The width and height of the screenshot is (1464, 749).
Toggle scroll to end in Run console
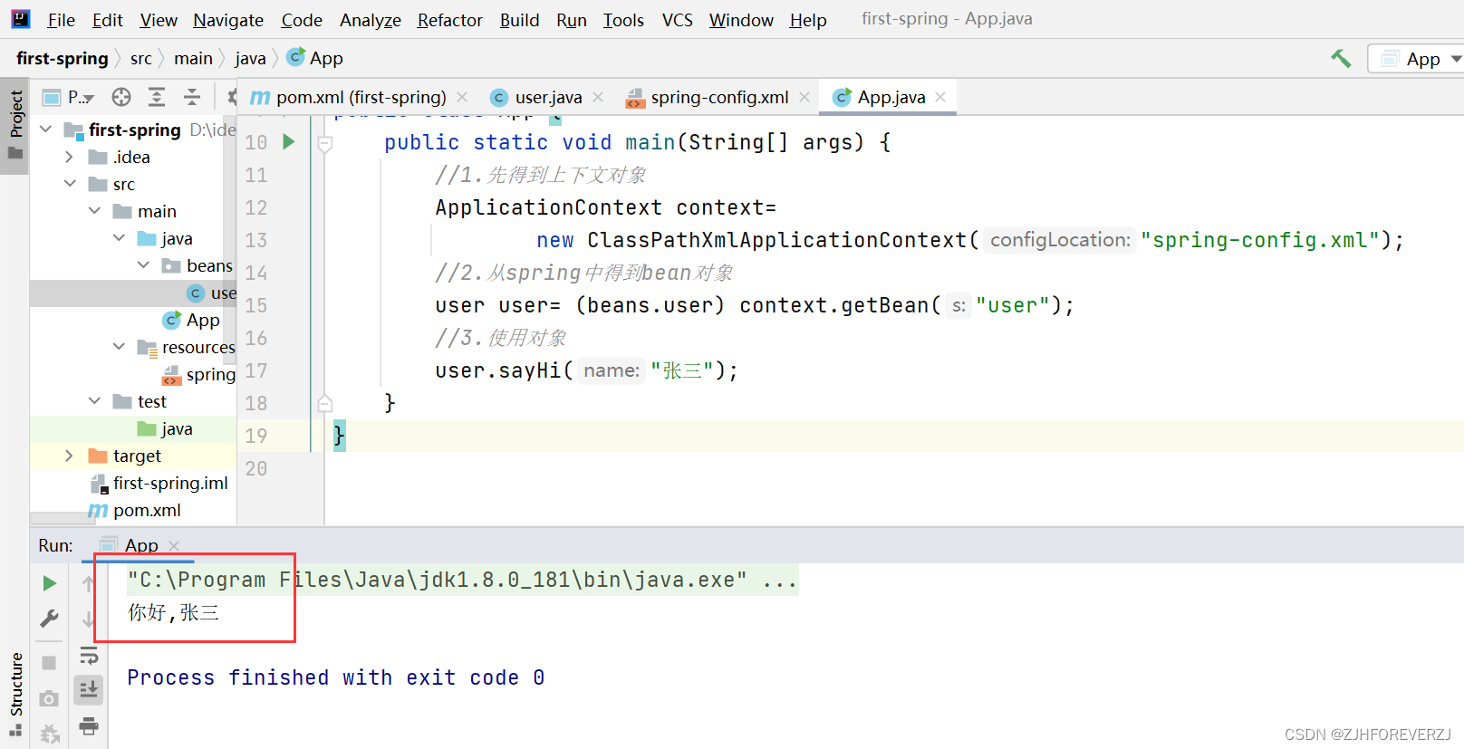89,690
